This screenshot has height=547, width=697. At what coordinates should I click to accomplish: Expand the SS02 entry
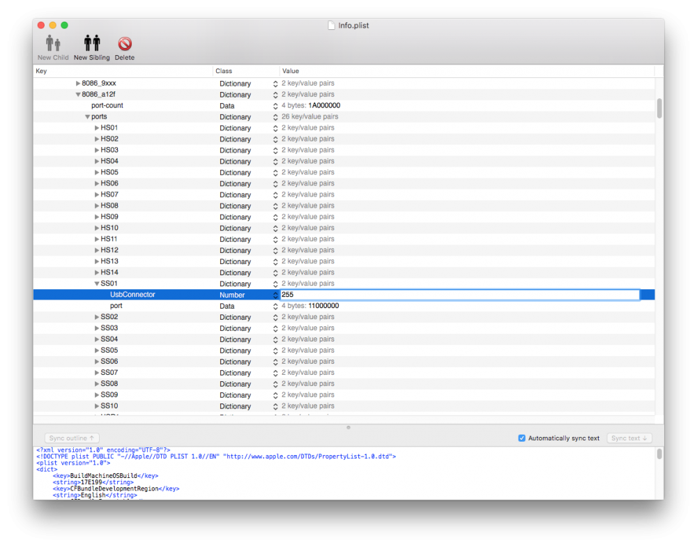[x=96, y=317]
